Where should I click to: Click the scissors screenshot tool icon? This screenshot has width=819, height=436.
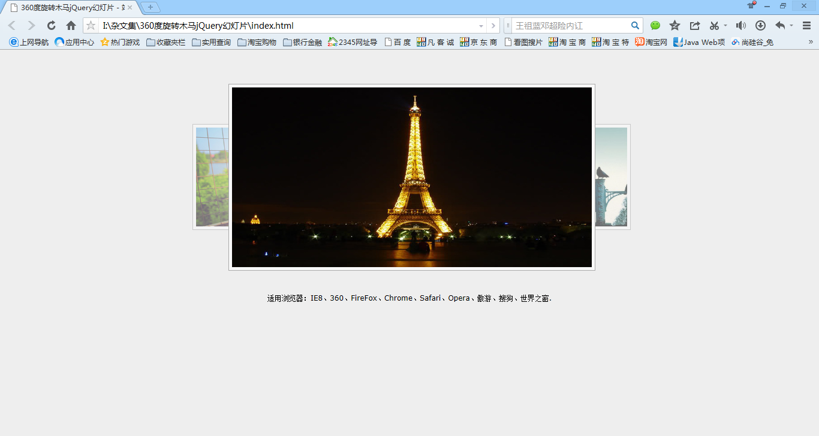pos(714,26)
